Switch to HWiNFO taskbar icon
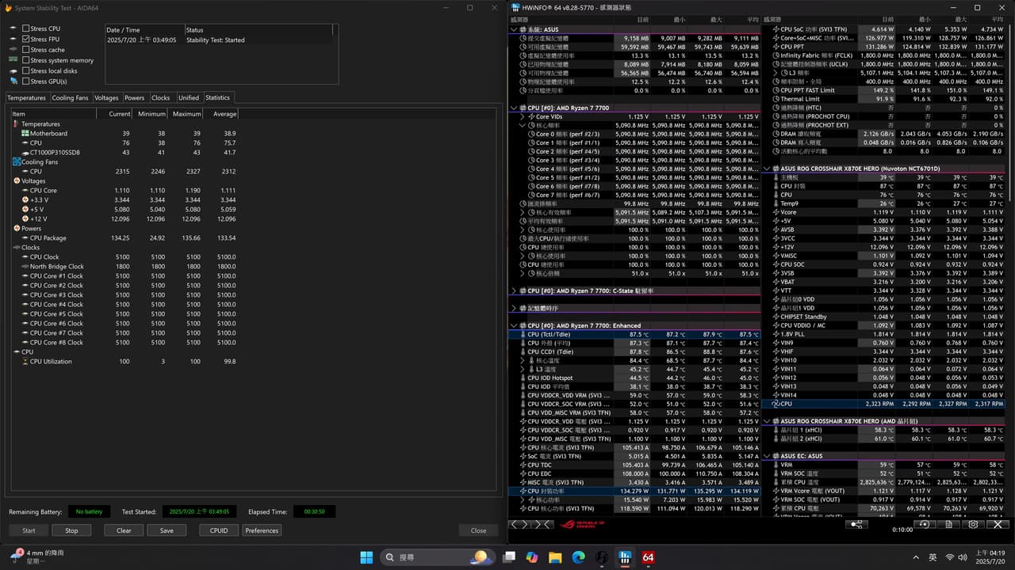The width and height of the screenshot is (1015, 570). click(x=625, y=557)
